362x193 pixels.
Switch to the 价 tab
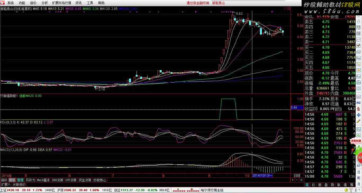(314, 185)
